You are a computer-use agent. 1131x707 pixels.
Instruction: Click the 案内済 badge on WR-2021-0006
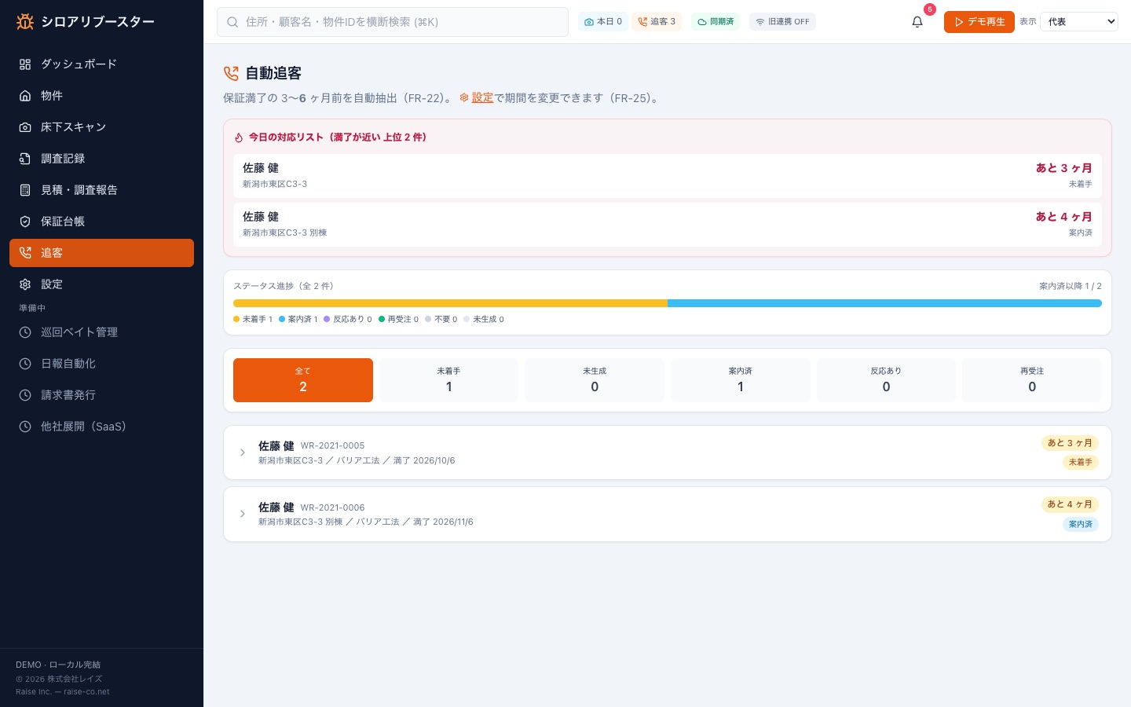(1080, 524)
